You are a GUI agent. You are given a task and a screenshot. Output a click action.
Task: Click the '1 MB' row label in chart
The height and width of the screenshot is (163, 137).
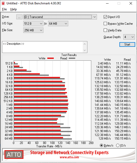(9, 105)
